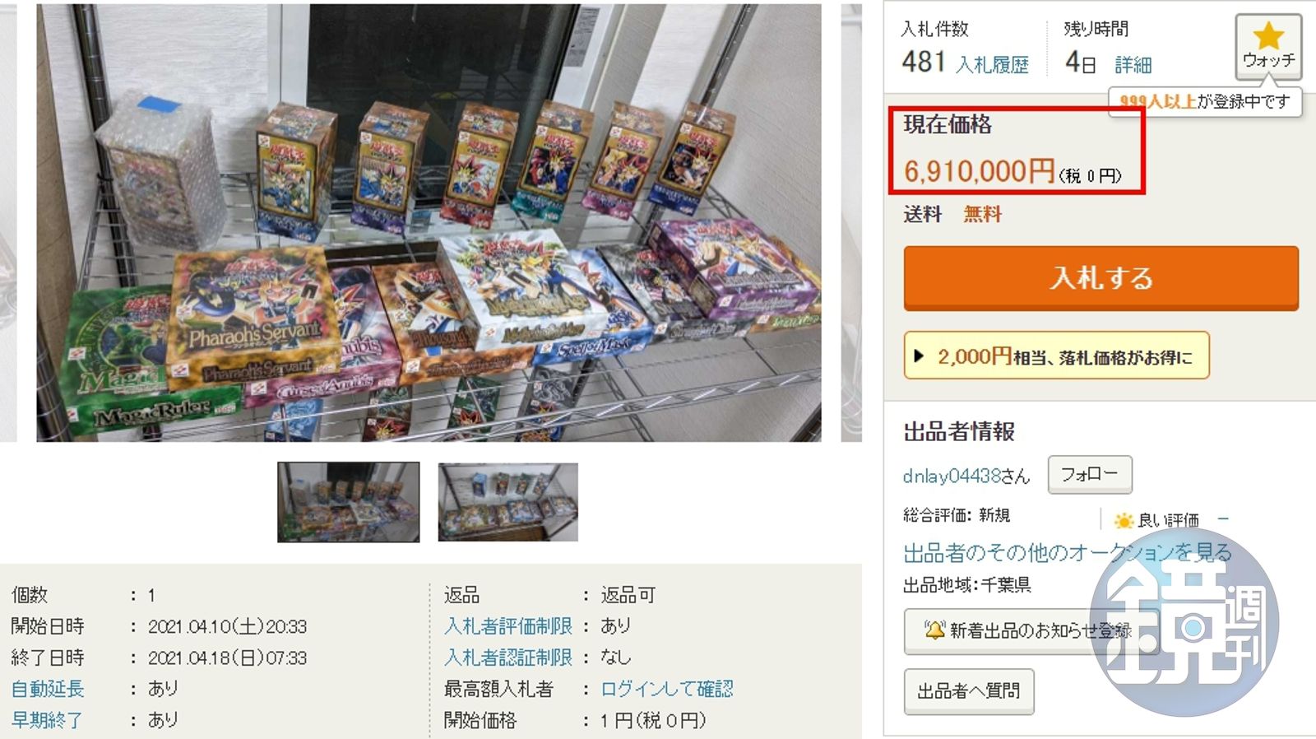The image size is (1316, 739).
Task: View the seller's other auctions link
Action: click(1067, 552)
